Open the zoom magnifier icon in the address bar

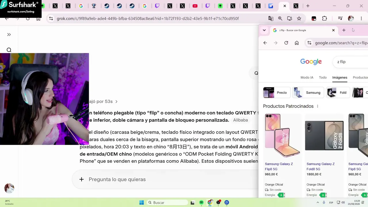pos(280,18)
